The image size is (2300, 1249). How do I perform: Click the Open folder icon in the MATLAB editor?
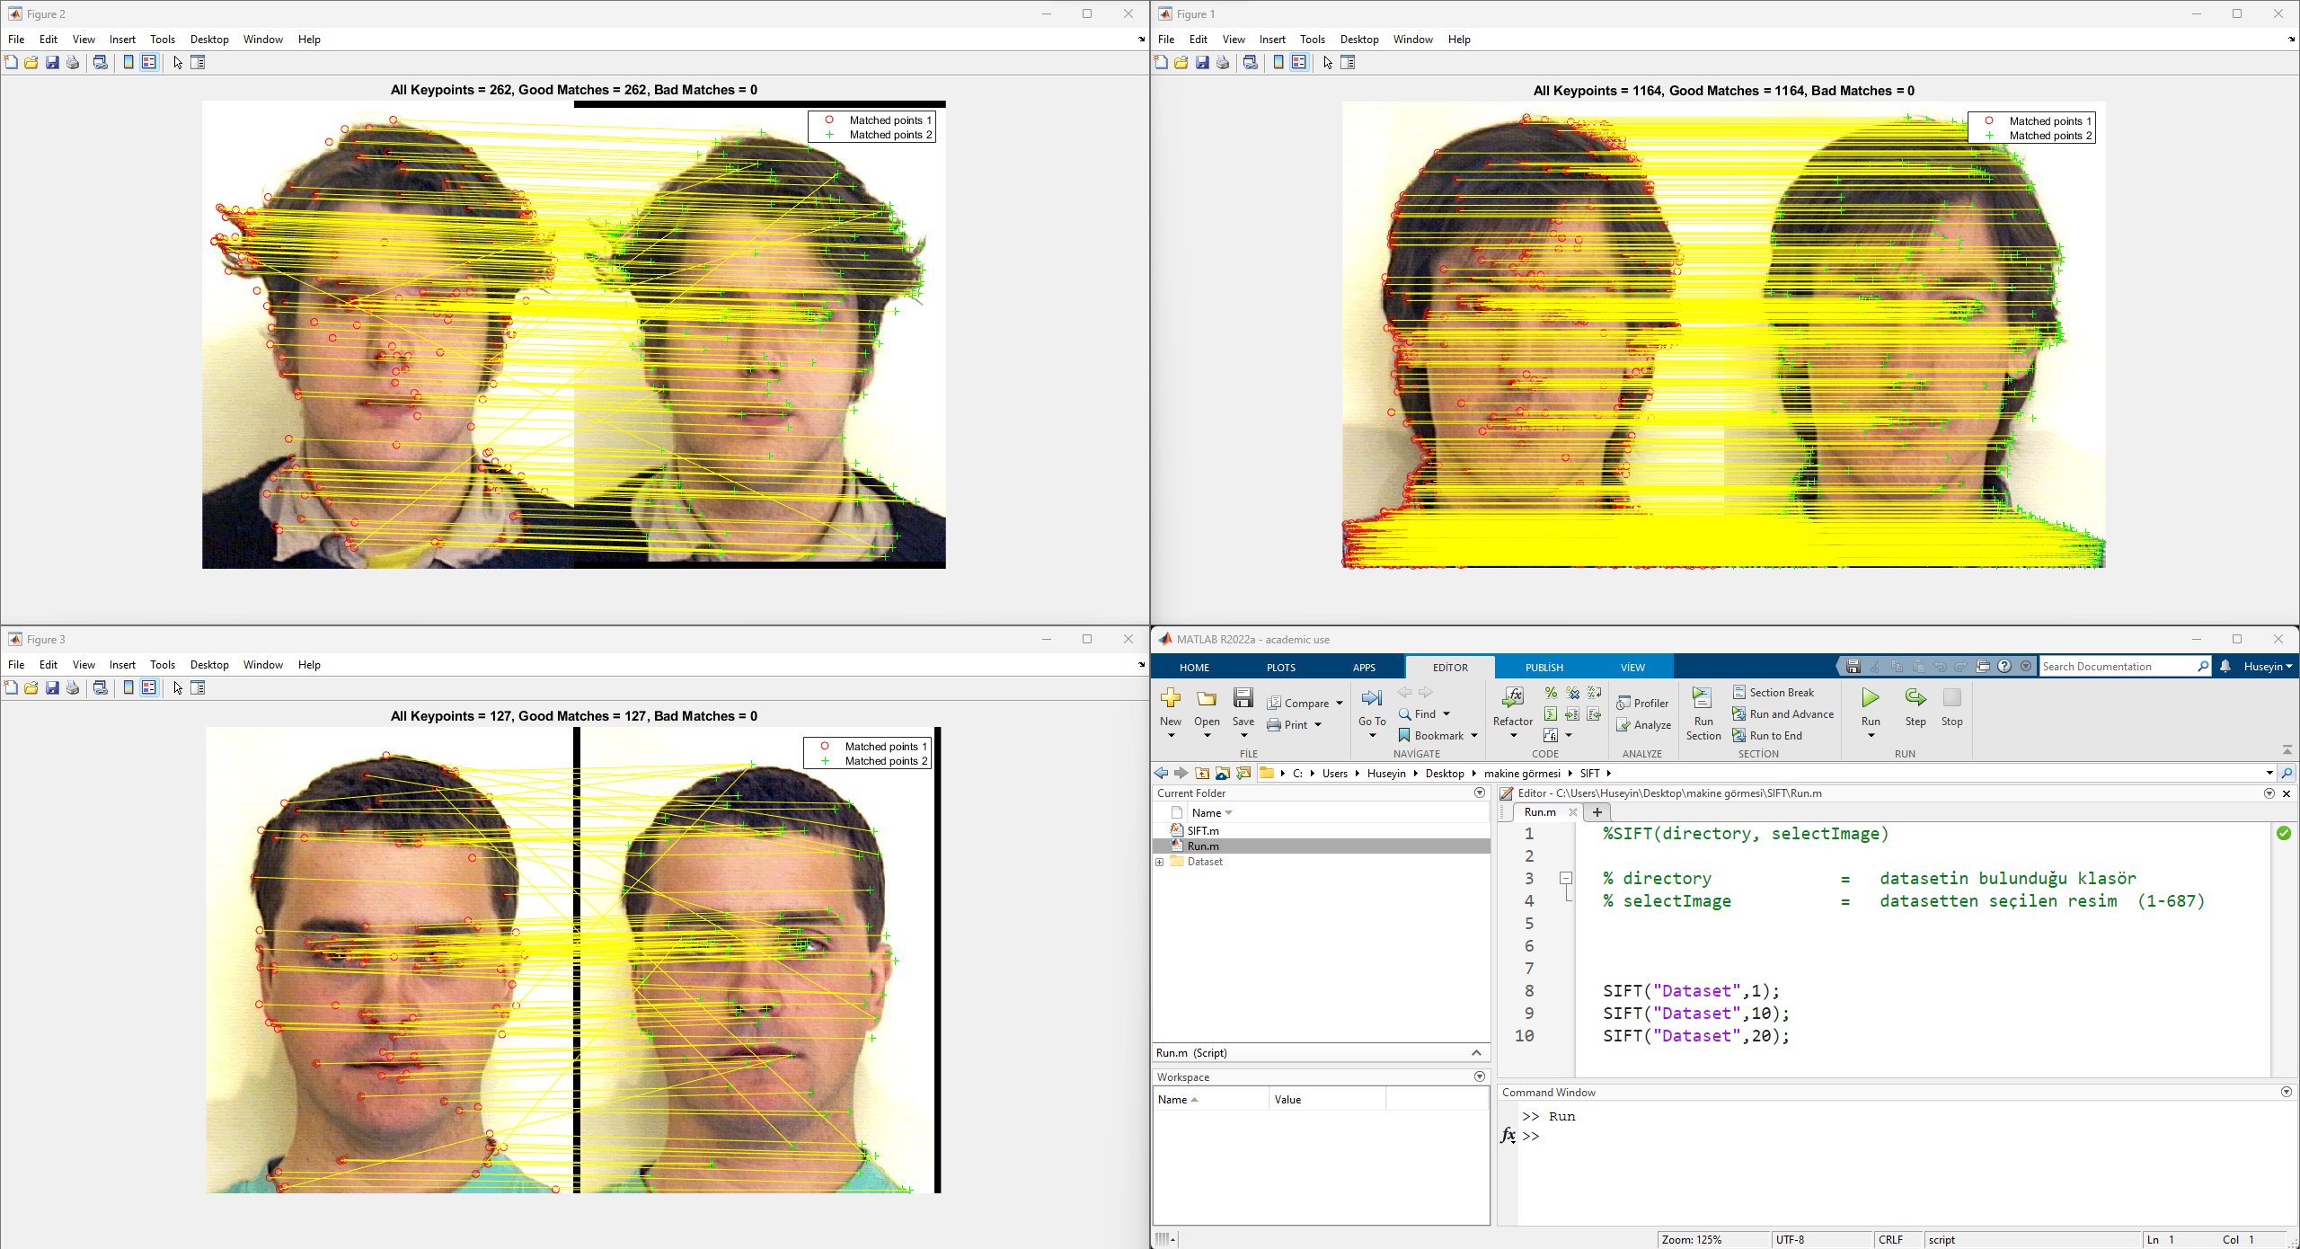pos(1207,698)
